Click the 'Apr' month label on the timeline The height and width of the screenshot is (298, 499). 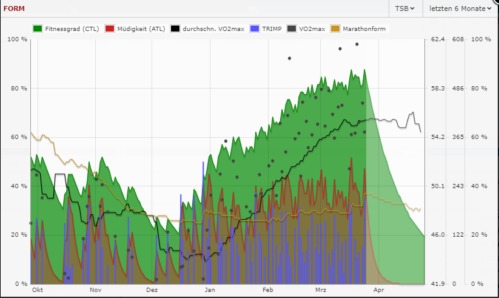(378, 290)
